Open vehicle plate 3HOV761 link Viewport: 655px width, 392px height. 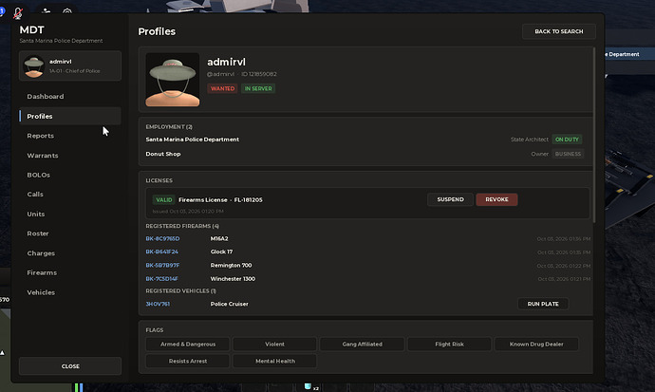pyautogui.click(x=158, y=304)
